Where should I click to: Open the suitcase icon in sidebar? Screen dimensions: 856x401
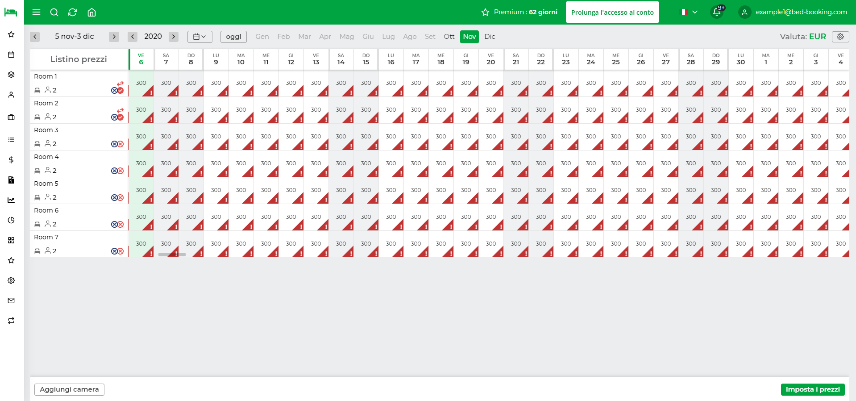[12, 117]
